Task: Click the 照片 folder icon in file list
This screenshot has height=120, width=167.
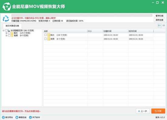Action: coord(49,35)
